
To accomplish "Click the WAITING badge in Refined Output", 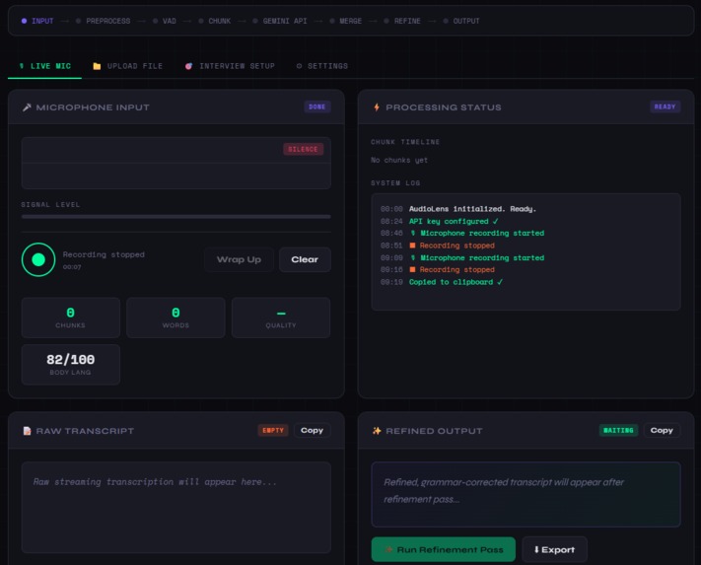I will pos(618,431).
